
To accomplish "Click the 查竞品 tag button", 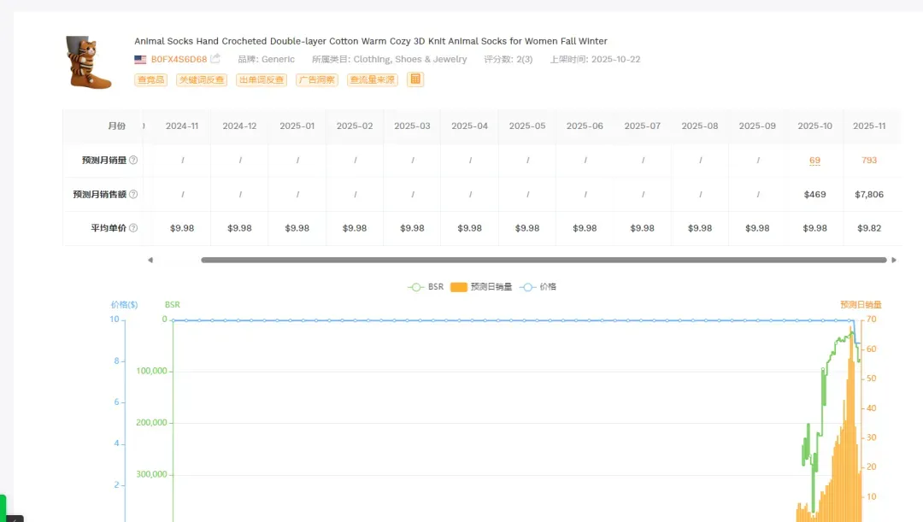I will pos(150,79).
